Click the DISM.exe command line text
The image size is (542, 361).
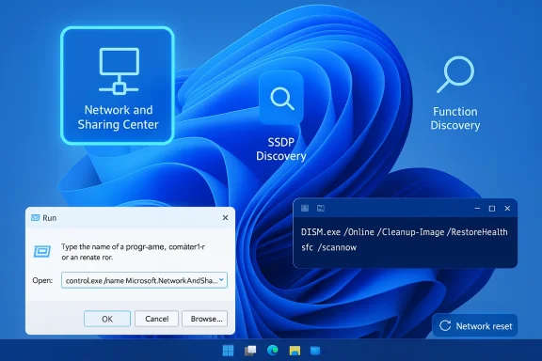pos(404,232)
